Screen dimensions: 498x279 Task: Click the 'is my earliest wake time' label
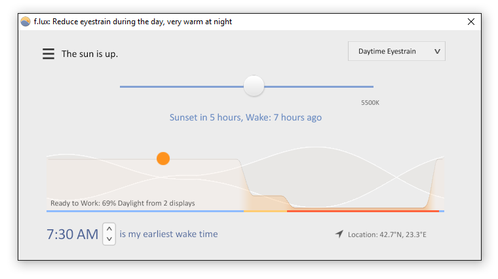[168, 234]
